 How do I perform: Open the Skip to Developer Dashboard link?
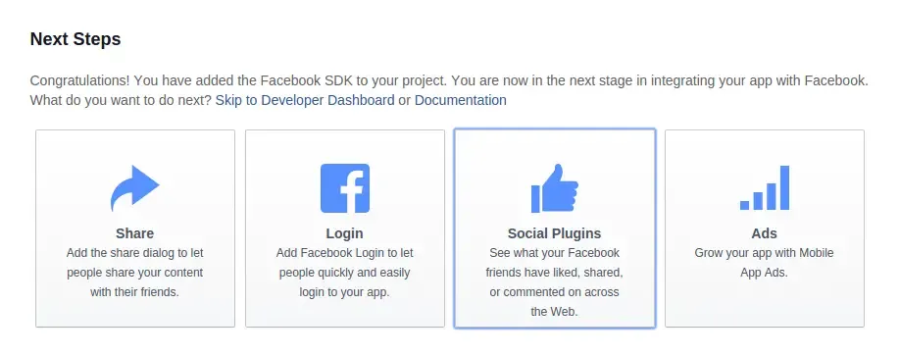point(305,100)
